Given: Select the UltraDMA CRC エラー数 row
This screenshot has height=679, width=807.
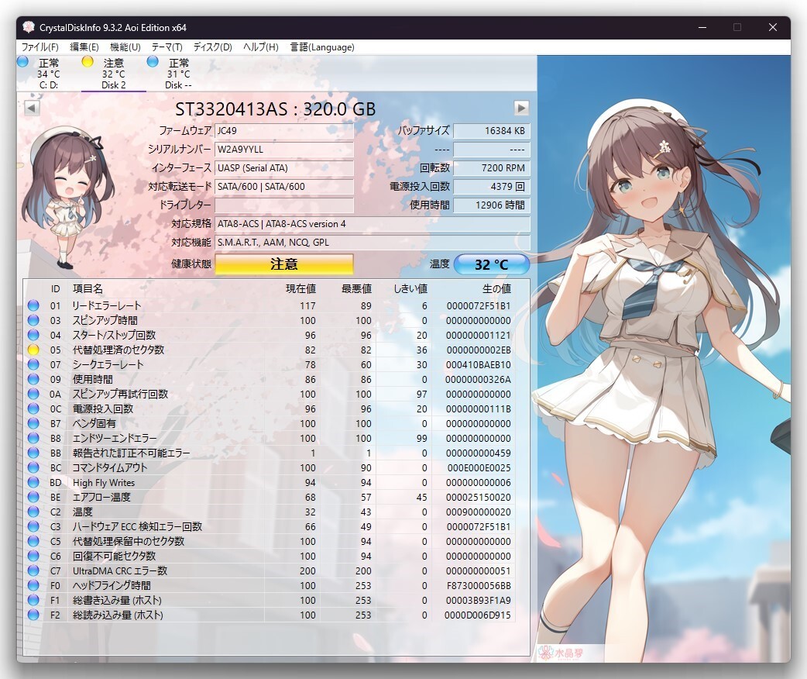Looking at the screenshot, I should pyautogui.click(x=120, y=570).
